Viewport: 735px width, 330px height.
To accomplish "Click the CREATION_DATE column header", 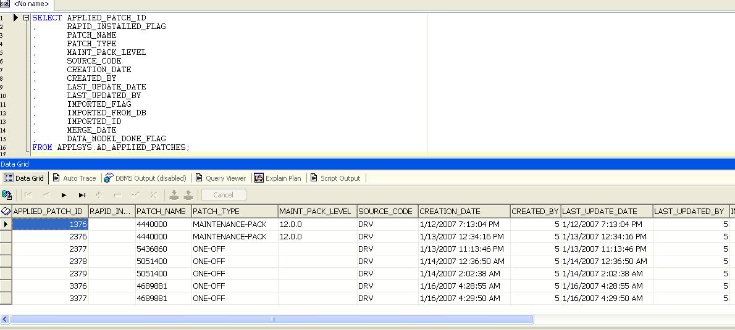I will tap(464, 211).
